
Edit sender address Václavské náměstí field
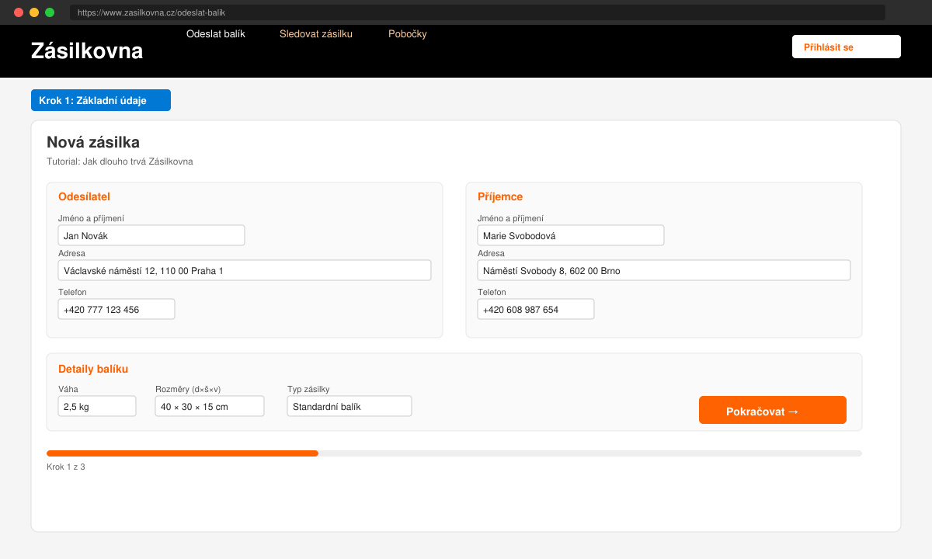pyautogui.click(x=245, y=270)
